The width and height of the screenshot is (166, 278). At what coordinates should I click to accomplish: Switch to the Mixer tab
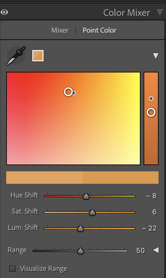click(x=60, y=30)
